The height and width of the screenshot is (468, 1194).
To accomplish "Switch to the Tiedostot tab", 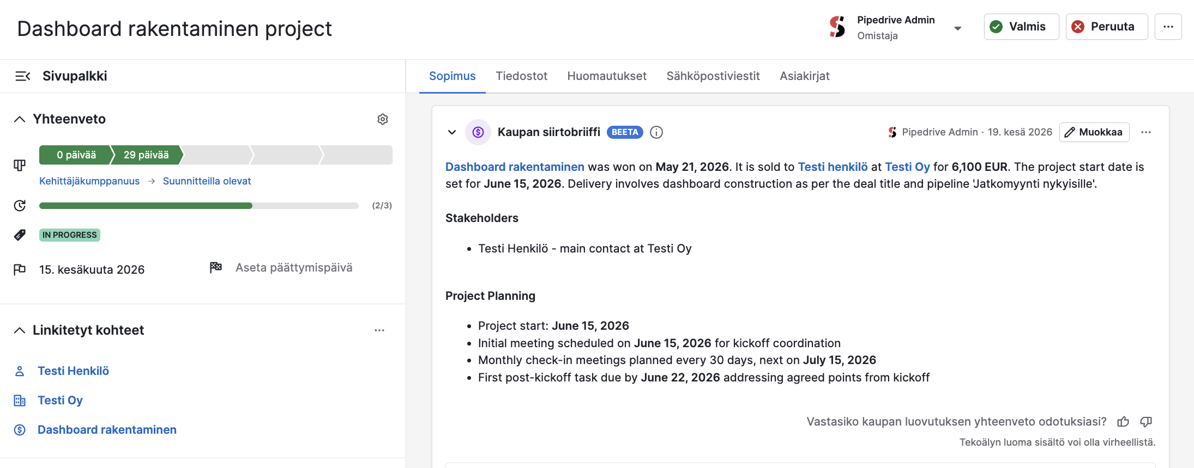I will [x=521, y=76].
